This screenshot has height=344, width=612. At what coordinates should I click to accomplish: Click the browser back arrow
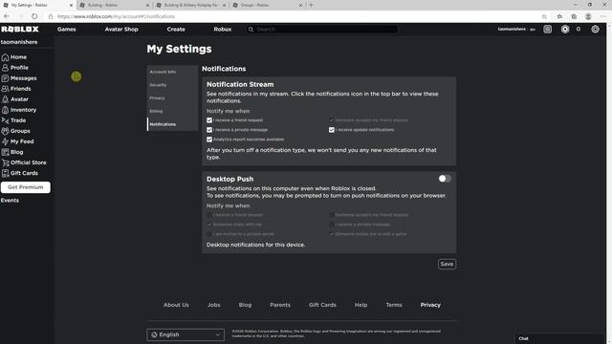pos(7,16)
